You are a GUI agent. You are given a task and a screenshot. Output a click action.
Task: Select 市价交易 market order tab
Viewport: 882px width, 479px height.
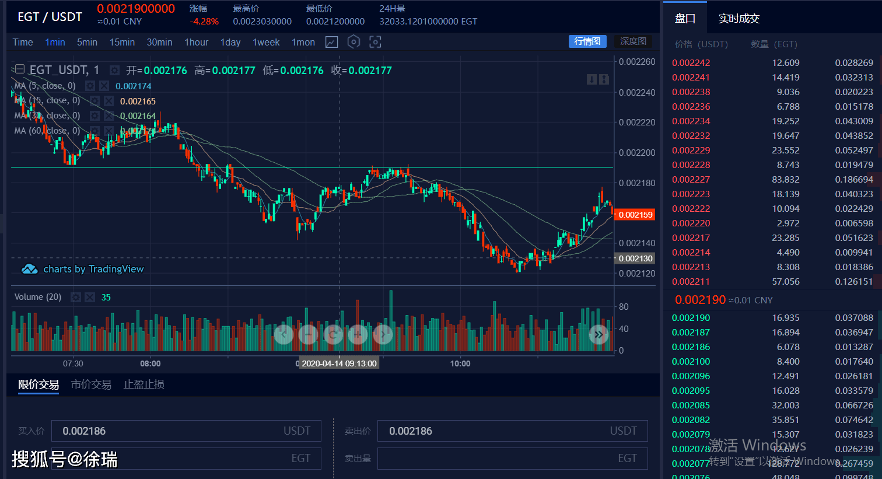click(91, 384)
